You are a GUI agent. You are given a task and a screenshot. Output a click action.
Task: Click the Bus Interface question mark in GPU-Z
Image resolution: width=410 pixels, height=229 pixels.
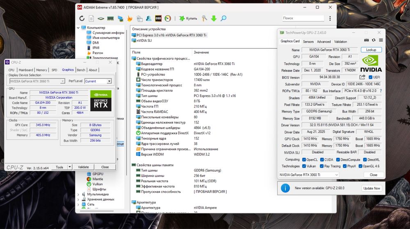pos(381,91)
